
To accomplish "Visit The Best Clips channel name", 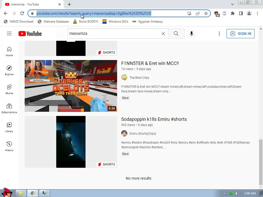I will 139,77.
